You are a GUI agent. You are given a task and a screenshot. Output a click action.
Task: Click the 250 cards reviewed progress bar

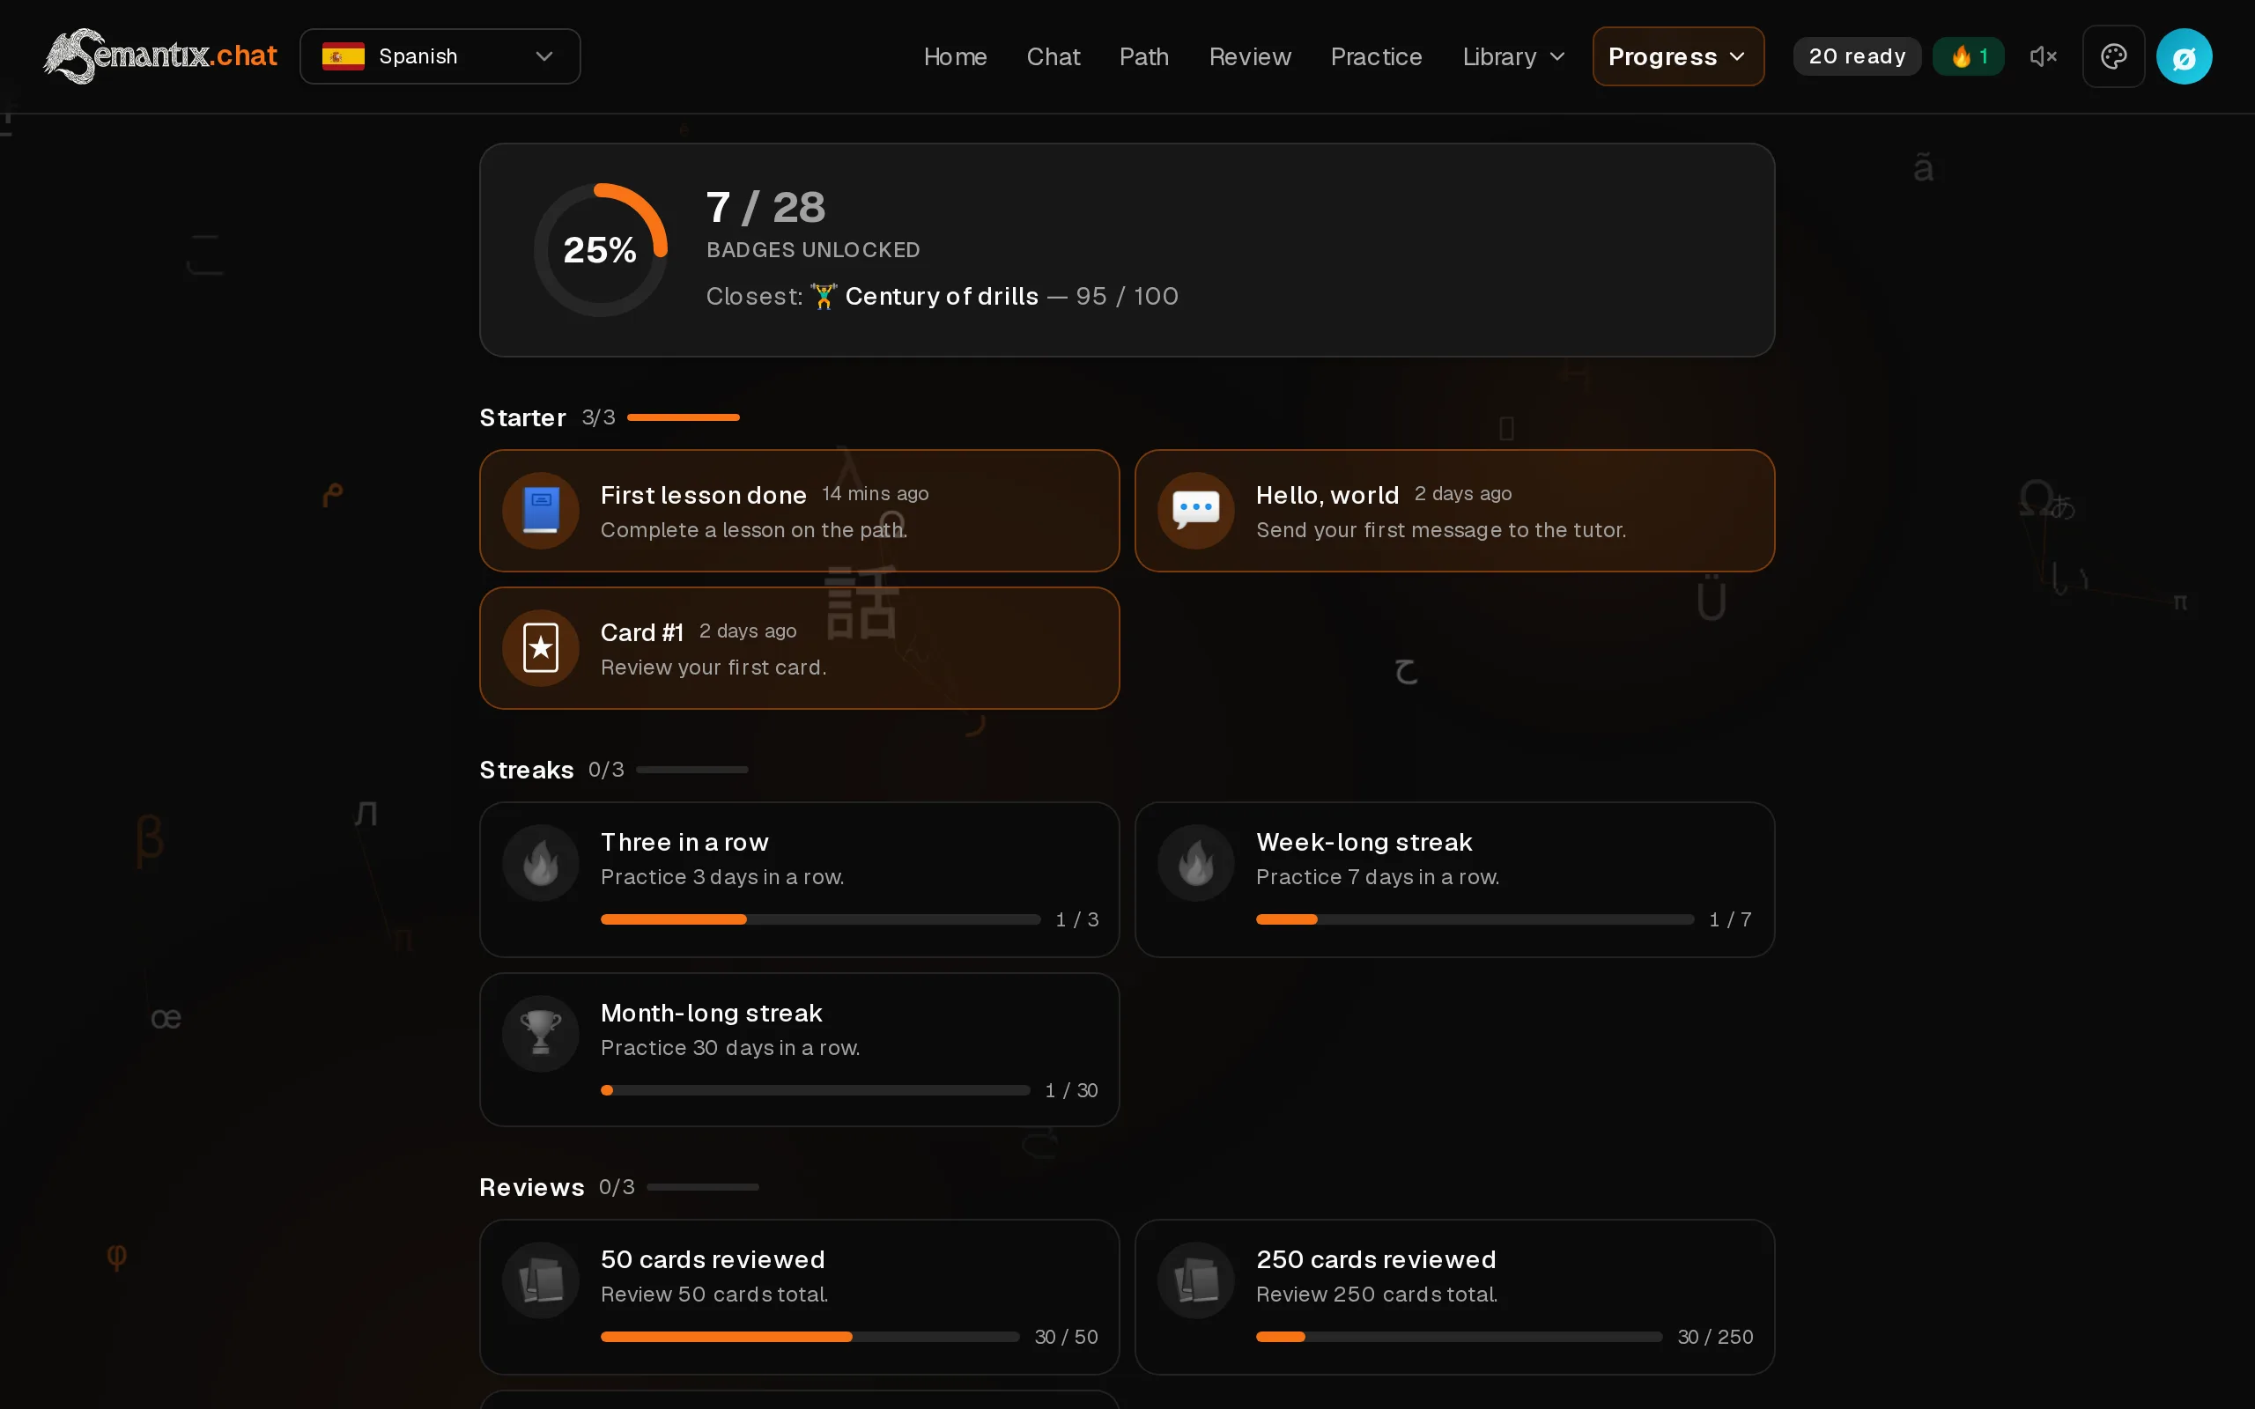1460,1338
